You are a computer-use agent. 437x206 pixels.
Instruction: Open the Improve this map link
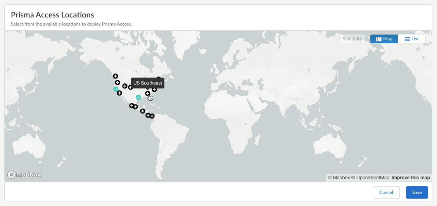point(411,178)
